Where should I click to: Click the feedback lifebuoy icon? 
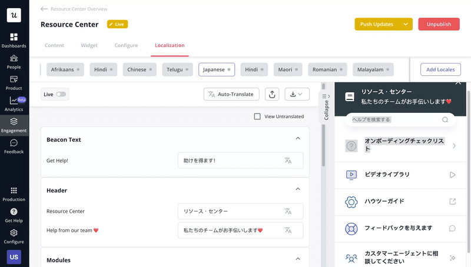pyautogui.click(x=351, y=229)
